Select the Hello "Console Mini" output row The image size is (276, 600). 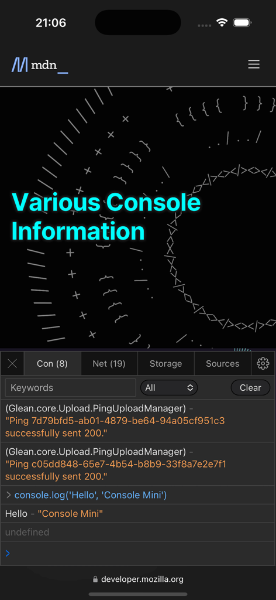[x=138, y=513]
